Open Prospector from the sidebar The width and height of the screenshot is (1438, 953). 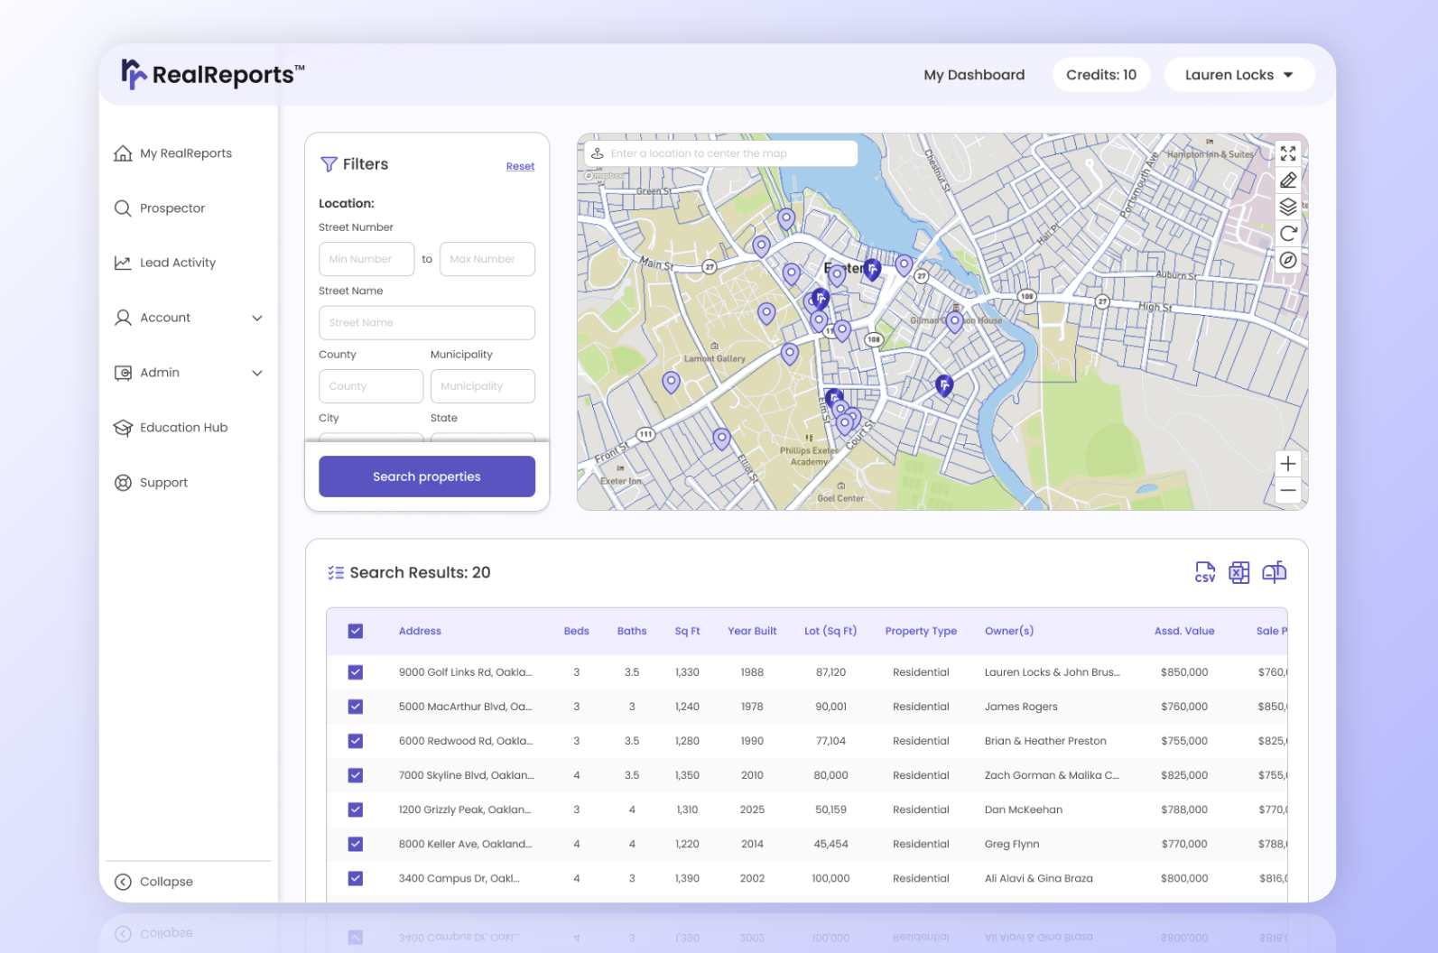click(172, 208)
